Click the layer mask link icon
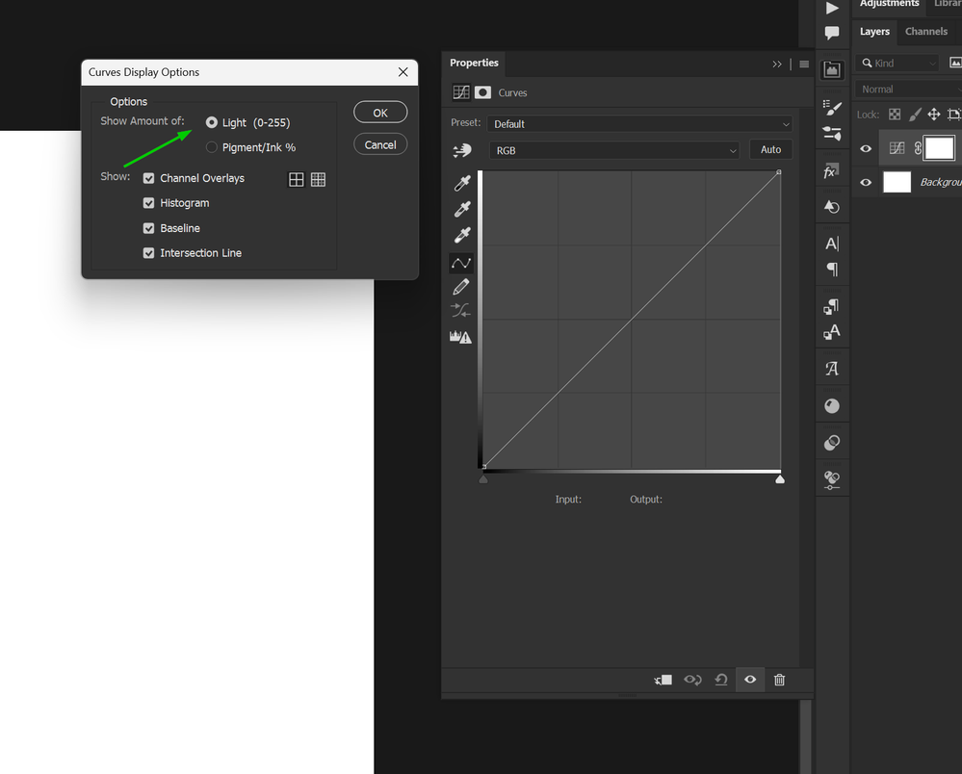 click(x=918, y=148)
